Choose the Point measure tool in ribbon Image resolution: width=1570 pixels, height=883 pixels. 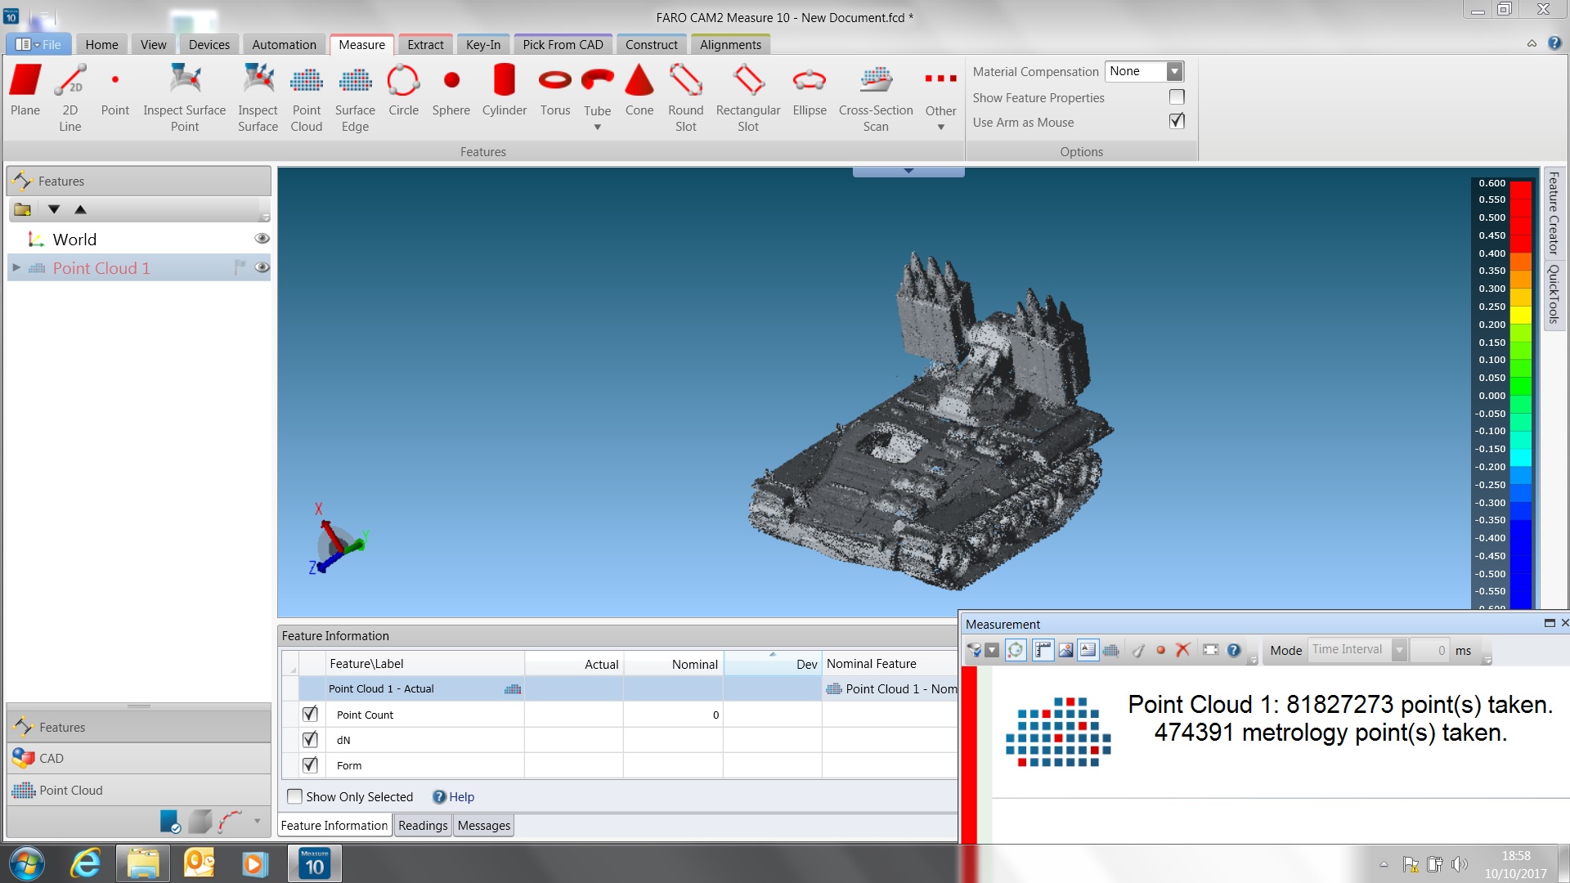pyautogui.click(x=115, y=91)
